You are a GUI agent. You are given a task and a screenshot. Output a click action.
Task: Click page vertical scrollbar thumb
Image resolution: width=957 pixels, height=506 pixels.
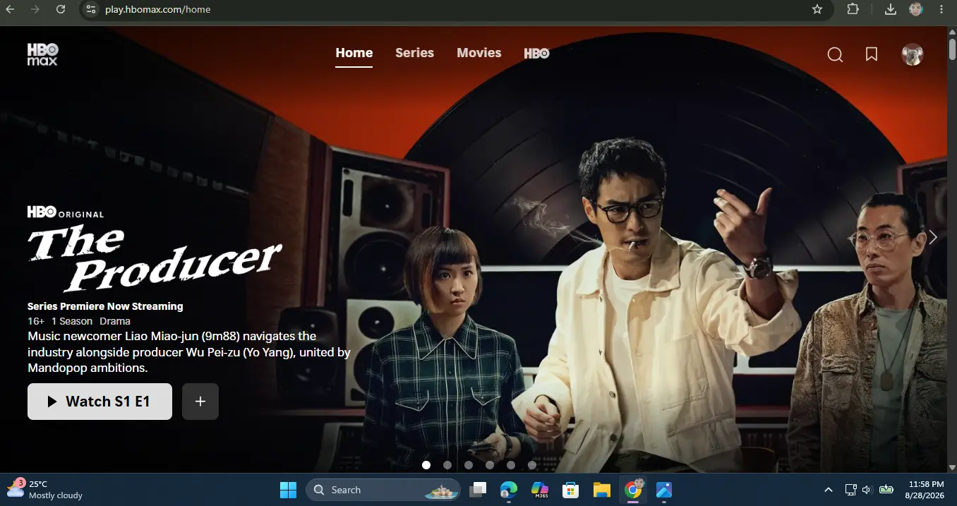952,49
